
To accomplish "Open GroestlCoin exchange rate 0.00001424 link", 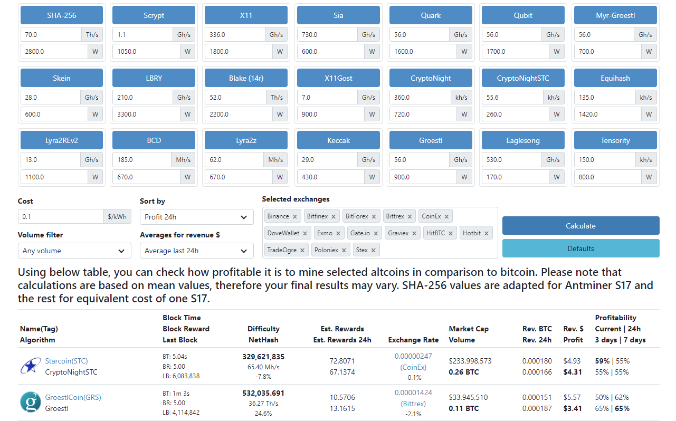I will click(413, 393).
